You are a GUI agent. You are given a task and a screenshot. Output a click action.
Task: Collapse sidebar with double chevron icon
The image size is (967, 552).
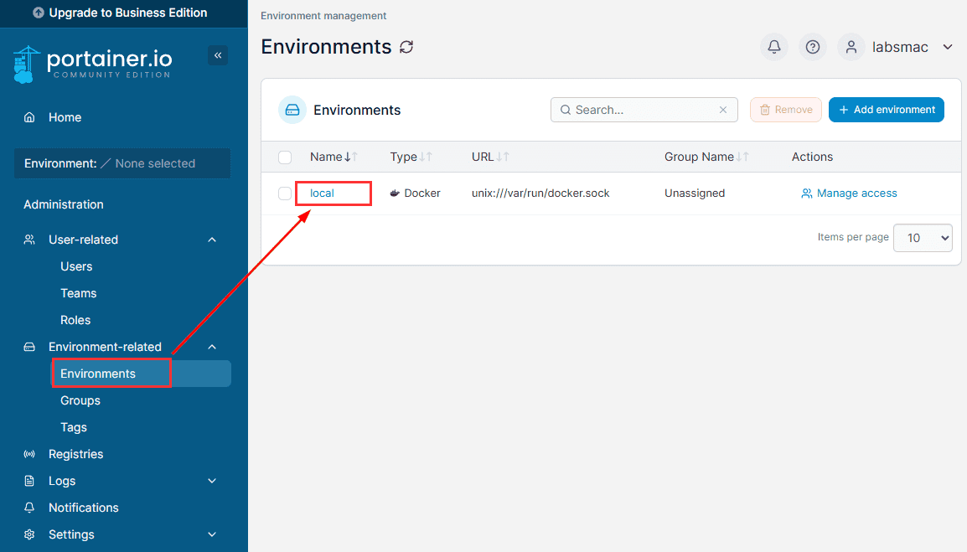click(218, 55)
